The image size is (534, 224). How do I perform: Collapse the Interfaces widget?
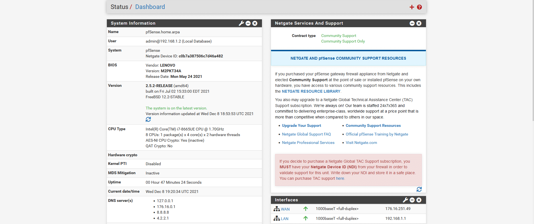pos(412,200)
